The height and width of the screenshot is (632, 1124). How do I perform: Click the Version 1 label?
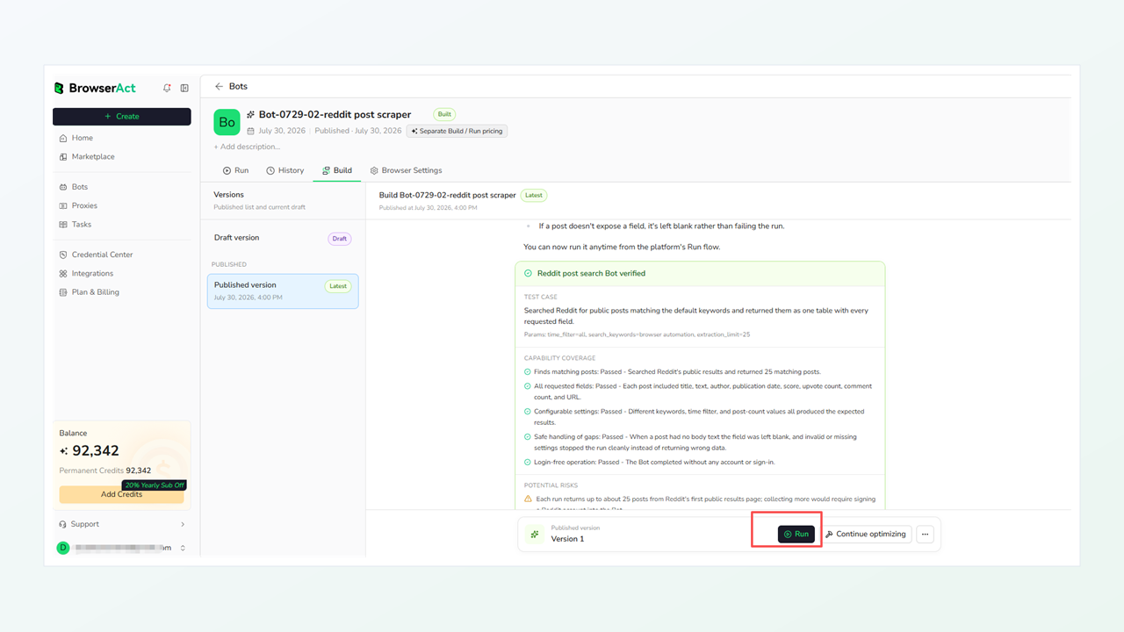[x=567, y=539]
